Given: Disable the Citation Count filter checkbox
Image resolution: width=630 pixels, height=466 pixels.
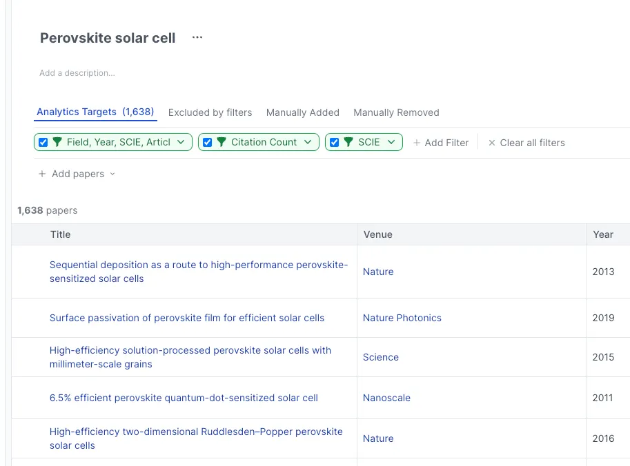Looking at the screenshot, I should (x=208, y=143).
